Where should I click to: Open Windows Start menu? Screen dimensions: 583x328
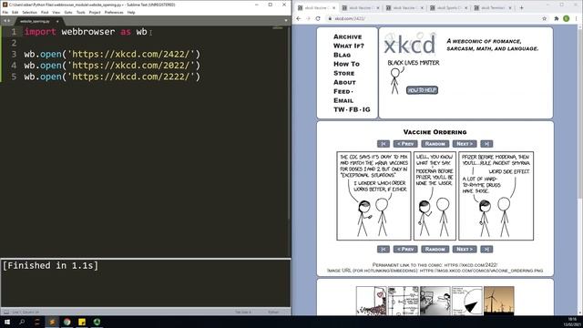coord(7,322)
